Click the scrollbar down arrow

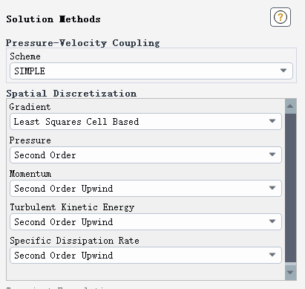point(290,273)
